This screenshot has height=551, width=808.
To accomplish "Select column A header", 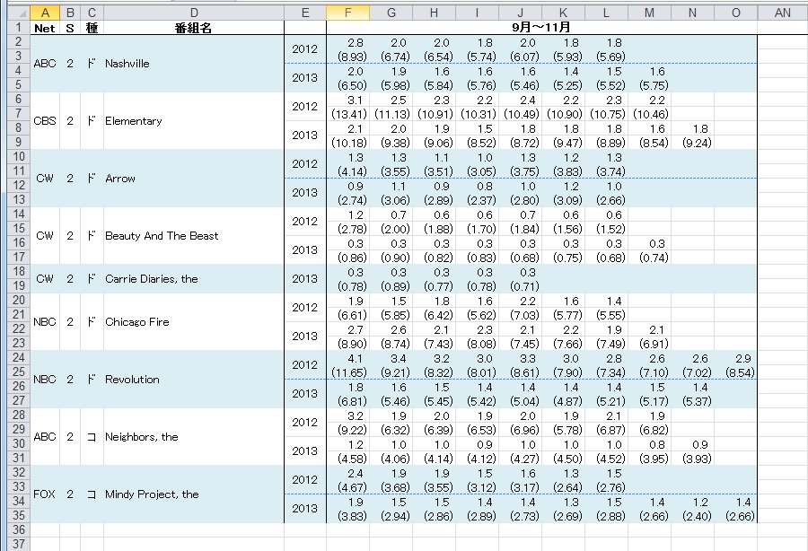I will click(x=45, y=13).
